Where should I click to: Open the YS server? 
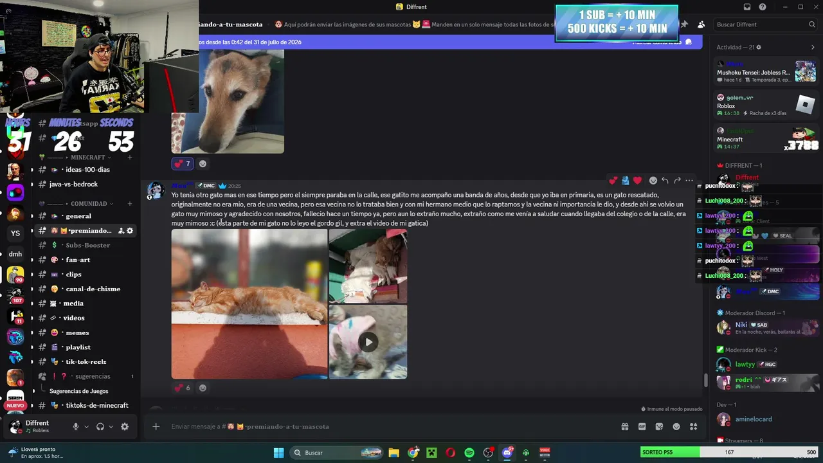[15, 233]
